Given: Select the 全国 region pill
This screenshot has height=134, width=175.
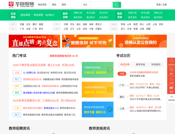Looking at the screenshot, I should click(122, 74).
